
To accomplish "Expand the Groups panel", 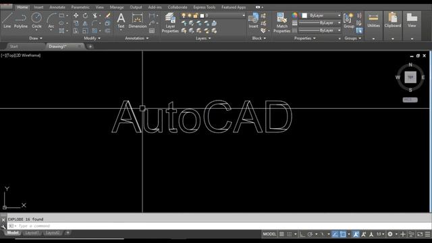I will (x=352, y=38).
